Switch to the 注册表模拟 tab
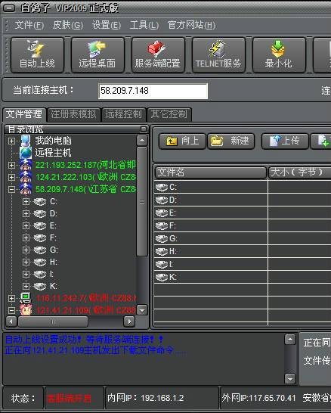 (73, 114)
